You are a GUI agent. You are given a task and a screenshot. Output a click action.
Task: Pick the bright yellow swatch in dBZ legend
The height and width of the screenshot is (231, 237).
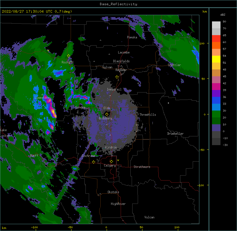[x=216, y=59]
